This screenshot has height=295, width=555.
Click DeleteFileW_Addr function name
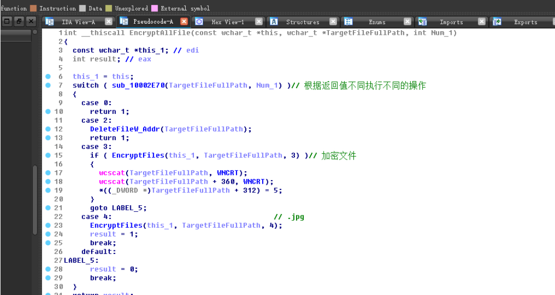click(125, 129)
